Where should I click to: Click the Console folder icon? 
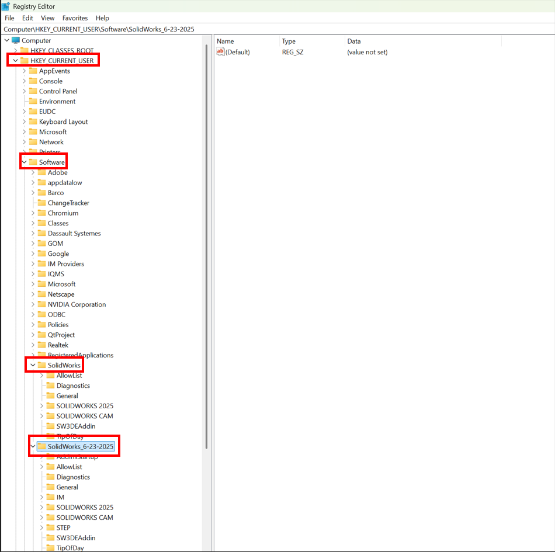pos(33,81)
